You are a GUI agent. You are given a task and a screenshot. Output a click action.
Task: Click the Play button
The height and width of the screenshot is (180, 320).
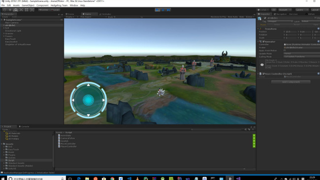158,10
